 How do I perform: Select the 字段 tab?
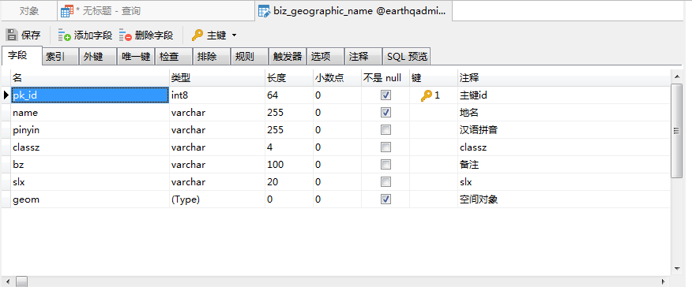coord(22,55)
